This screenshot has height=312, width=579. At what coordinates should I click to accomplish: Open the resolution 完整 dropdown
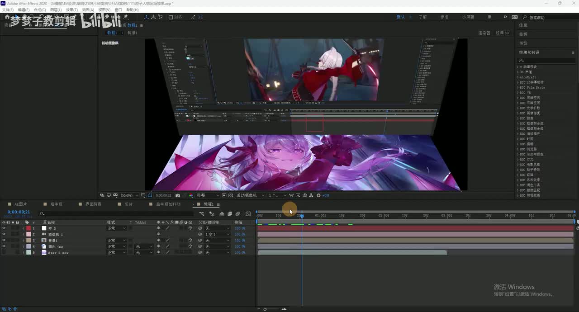207,195
